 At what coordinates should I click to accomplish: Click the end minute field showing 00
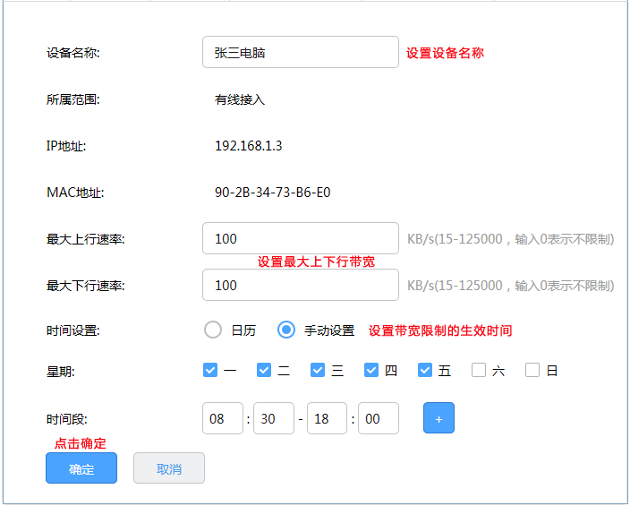[379, 419]
